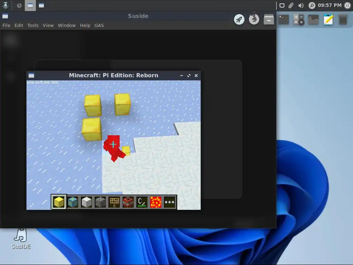Maximize the Minecraft Pi Edition window

point(189,76)
